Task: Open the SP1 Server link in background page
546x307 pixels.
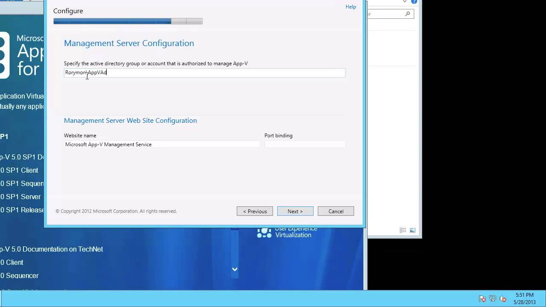Action: (x=20, y=197)
